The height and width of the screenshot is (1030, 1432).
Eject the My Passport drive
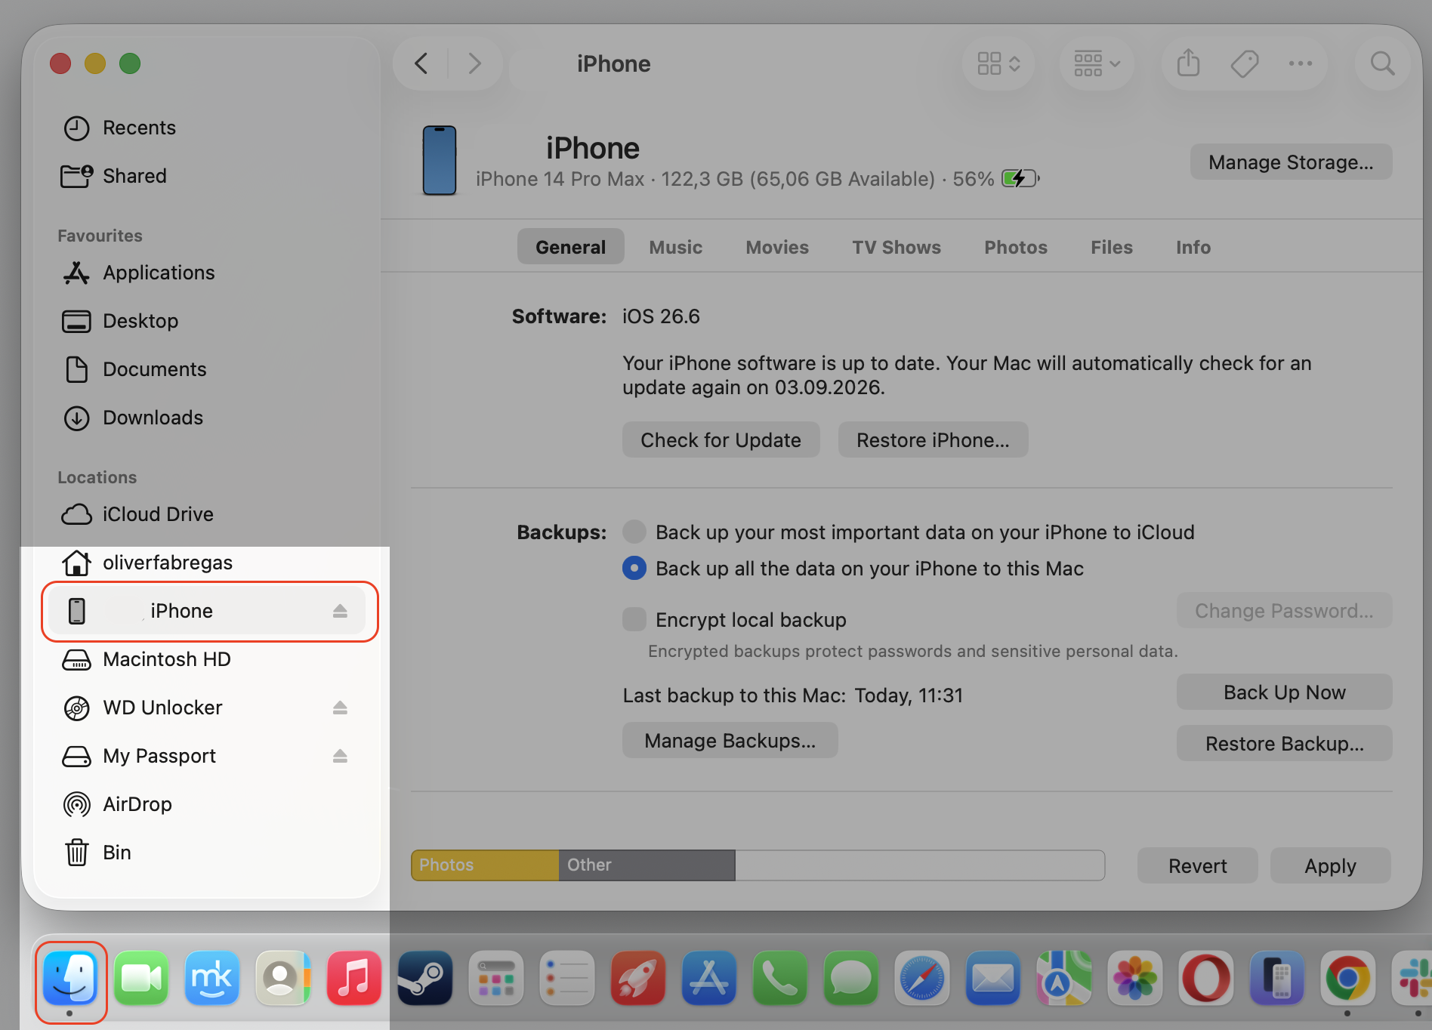[x=340, y=756]
